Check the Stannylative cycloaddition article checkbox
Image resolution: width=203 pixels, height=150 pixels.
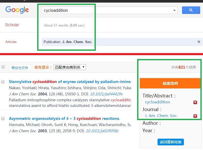click(3, 82)
